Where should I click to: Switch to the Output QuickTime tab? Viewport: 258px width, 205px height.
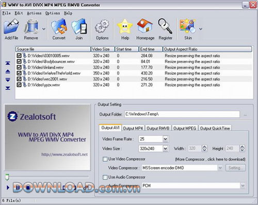click(215, 129)
